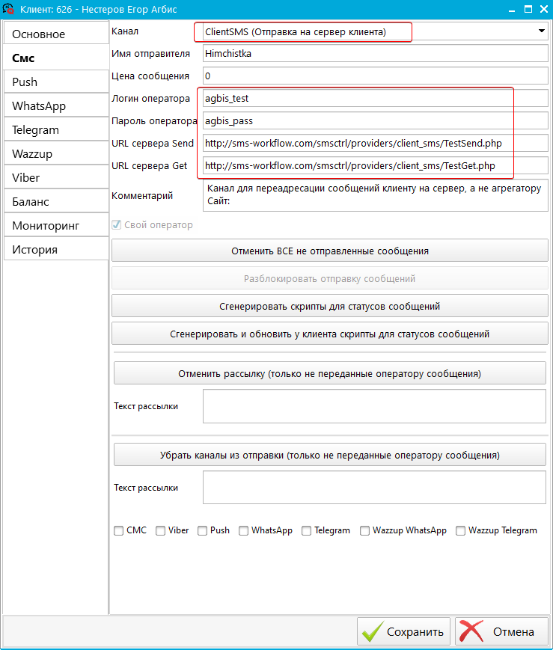Click Текст рассылки field under Убрать каналы

[x=374, y=488]
